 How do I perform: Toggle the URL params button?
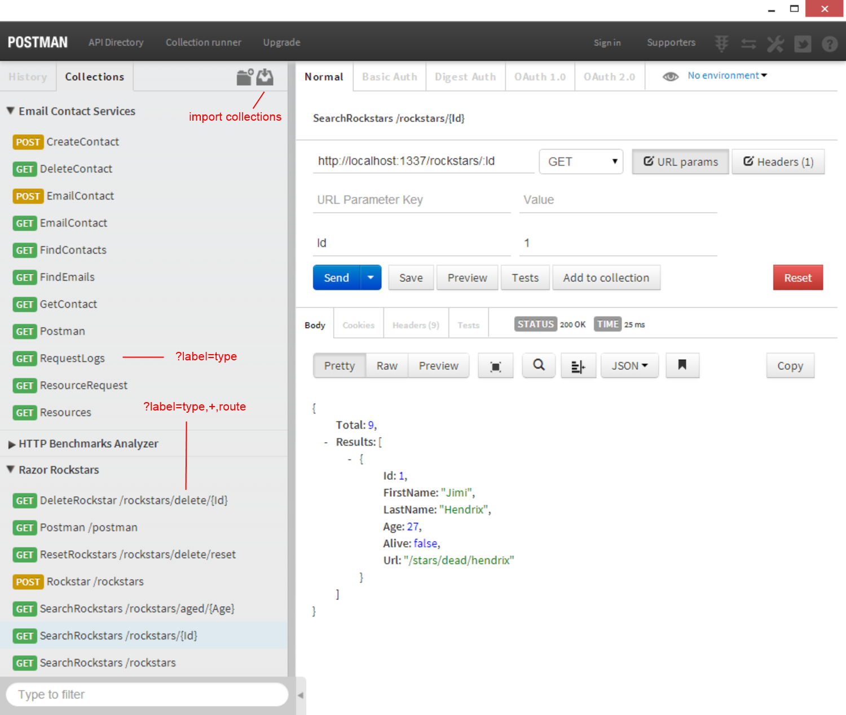tap(680, 162)
